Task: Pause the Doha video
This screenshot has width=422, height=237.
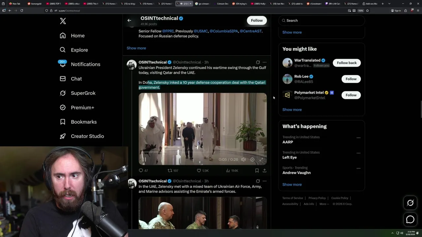Action: pyautogui.click(x=144, y=159)
